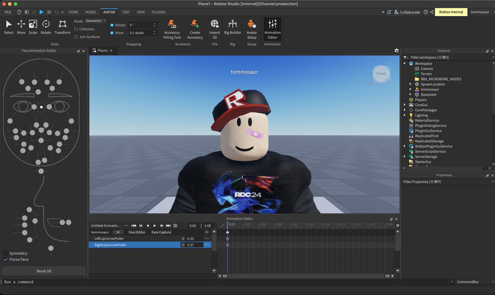This screenshot has width=495, height=295.
Task: Expand the Lighting node
Action: 405,115
